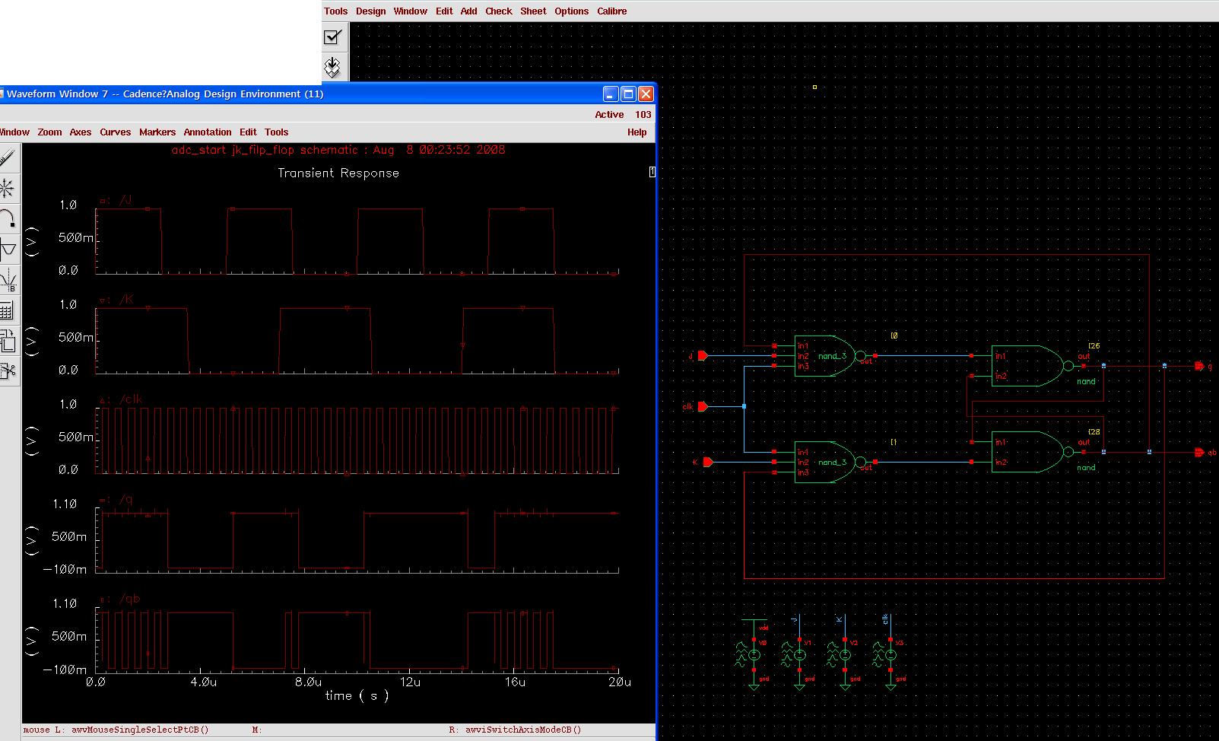Open the Check menu in schematic editor
Viewport: 1219px width, 741px height.
pyautogui.click(x=498, y=11)
